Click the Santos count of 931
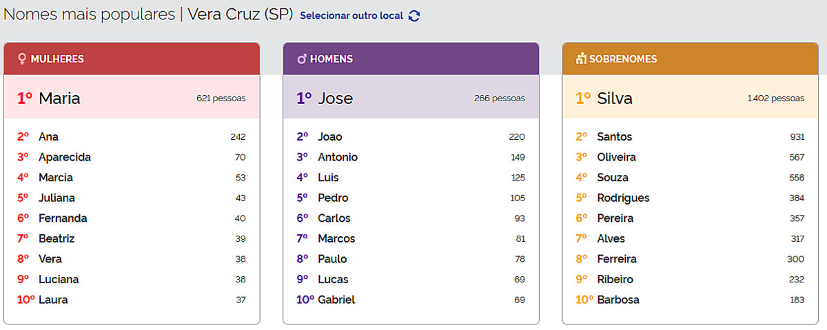Viewport: 827px width, 330px height. pyautogui.click(x=797, y=137)
